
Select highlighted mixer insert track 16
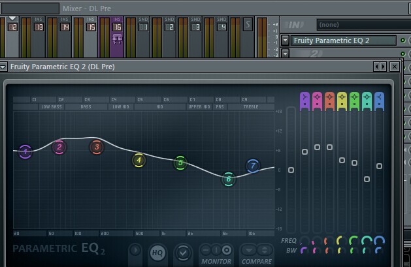[x=117, y=37]
